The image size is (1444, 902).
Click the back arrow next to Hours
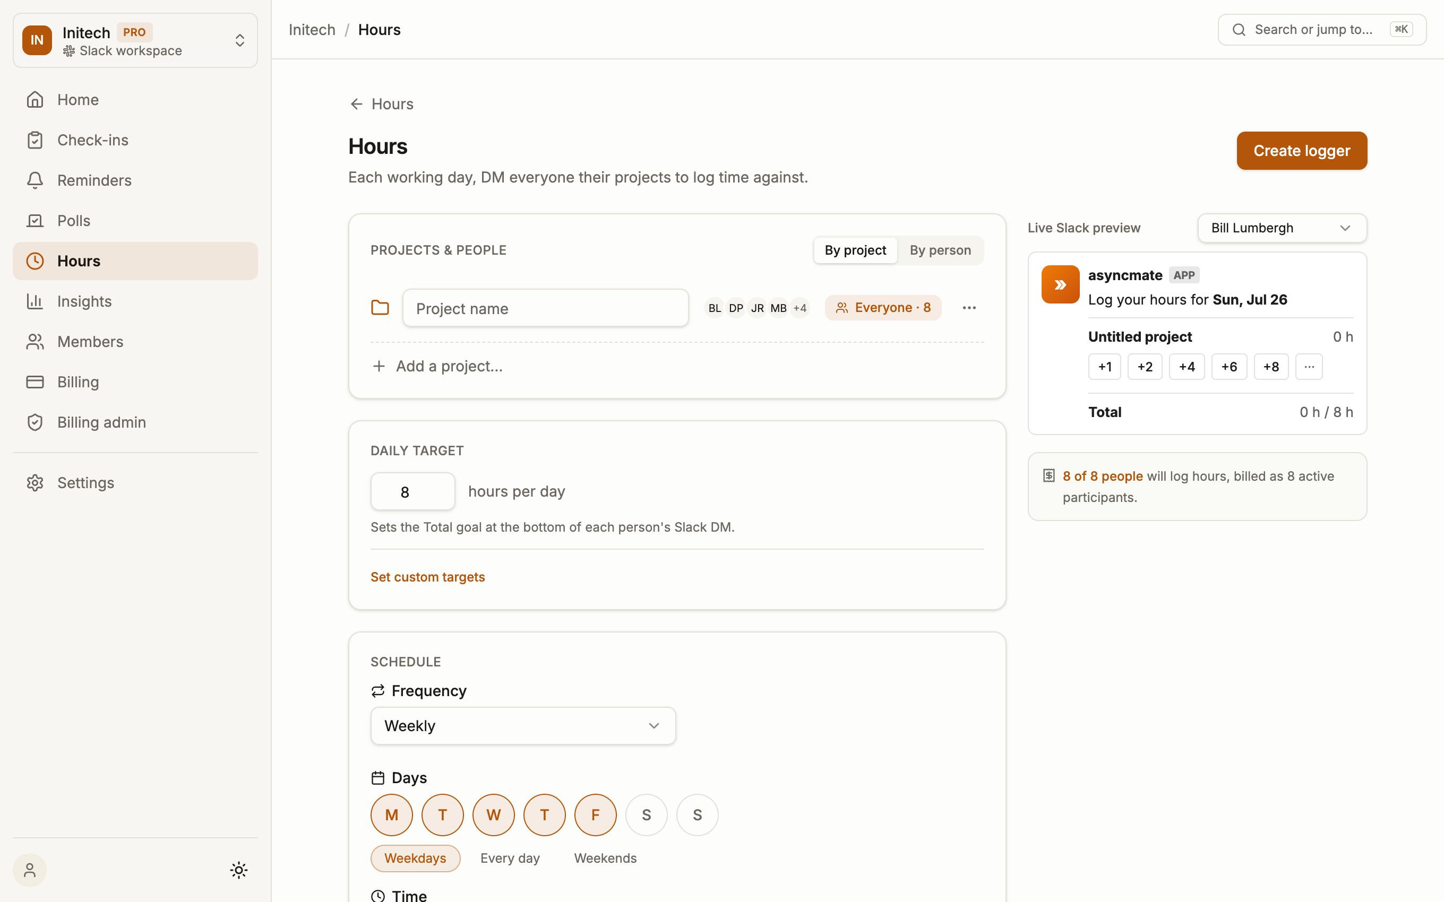pos(356,104)
